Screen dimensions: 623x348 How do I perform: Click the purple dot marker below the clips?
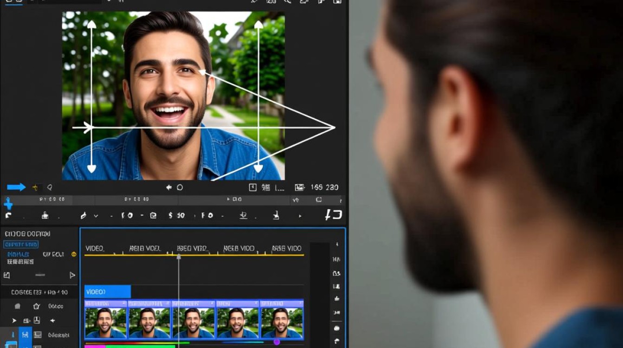coord(277,342)
